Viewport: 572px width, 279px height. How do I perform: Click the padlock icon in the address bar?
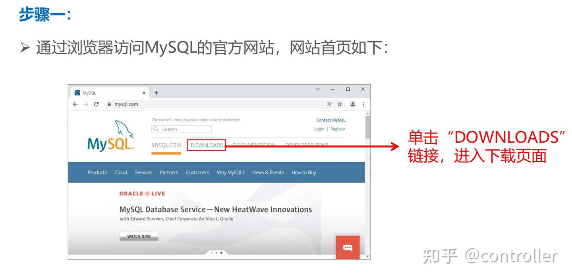click(x=108, y=104)
